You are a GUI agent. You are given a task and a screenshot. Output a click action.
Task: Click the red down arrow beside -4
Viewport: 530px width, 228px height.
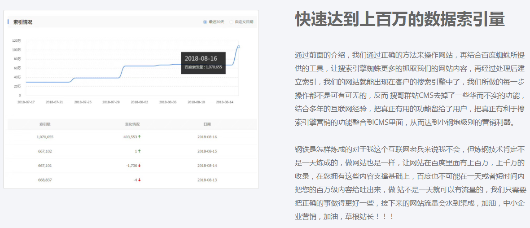click(140, 180)
